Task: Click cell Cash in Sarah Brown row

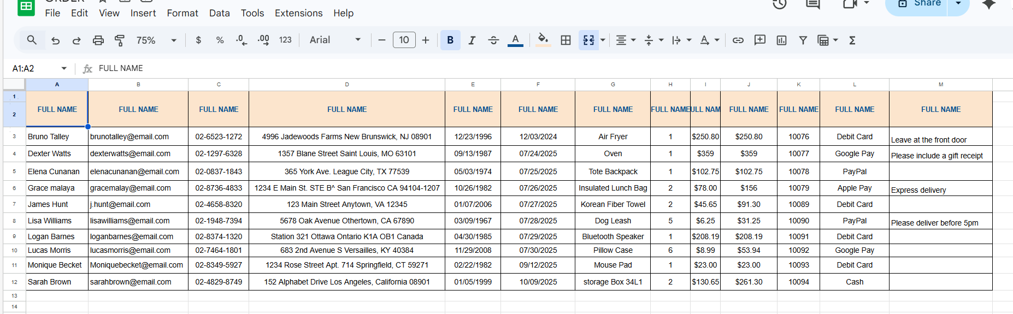Action: pos(855,282)
